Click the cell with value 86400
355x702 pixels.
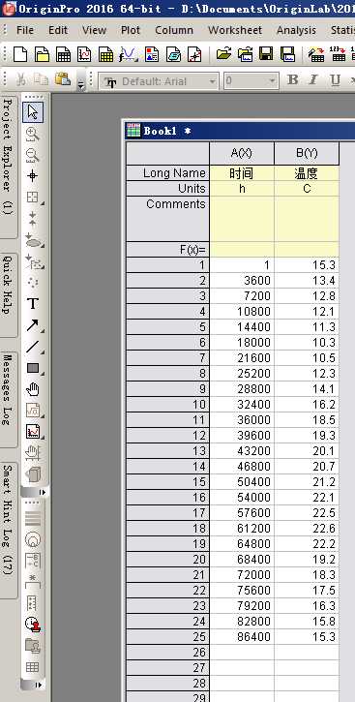click(x=242, y=636)
